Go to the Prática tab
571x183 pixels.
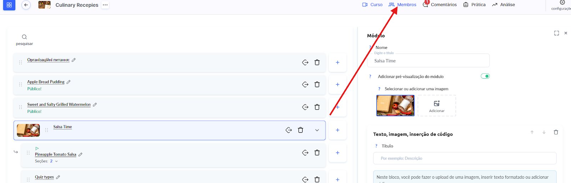(x=474, y=5)
